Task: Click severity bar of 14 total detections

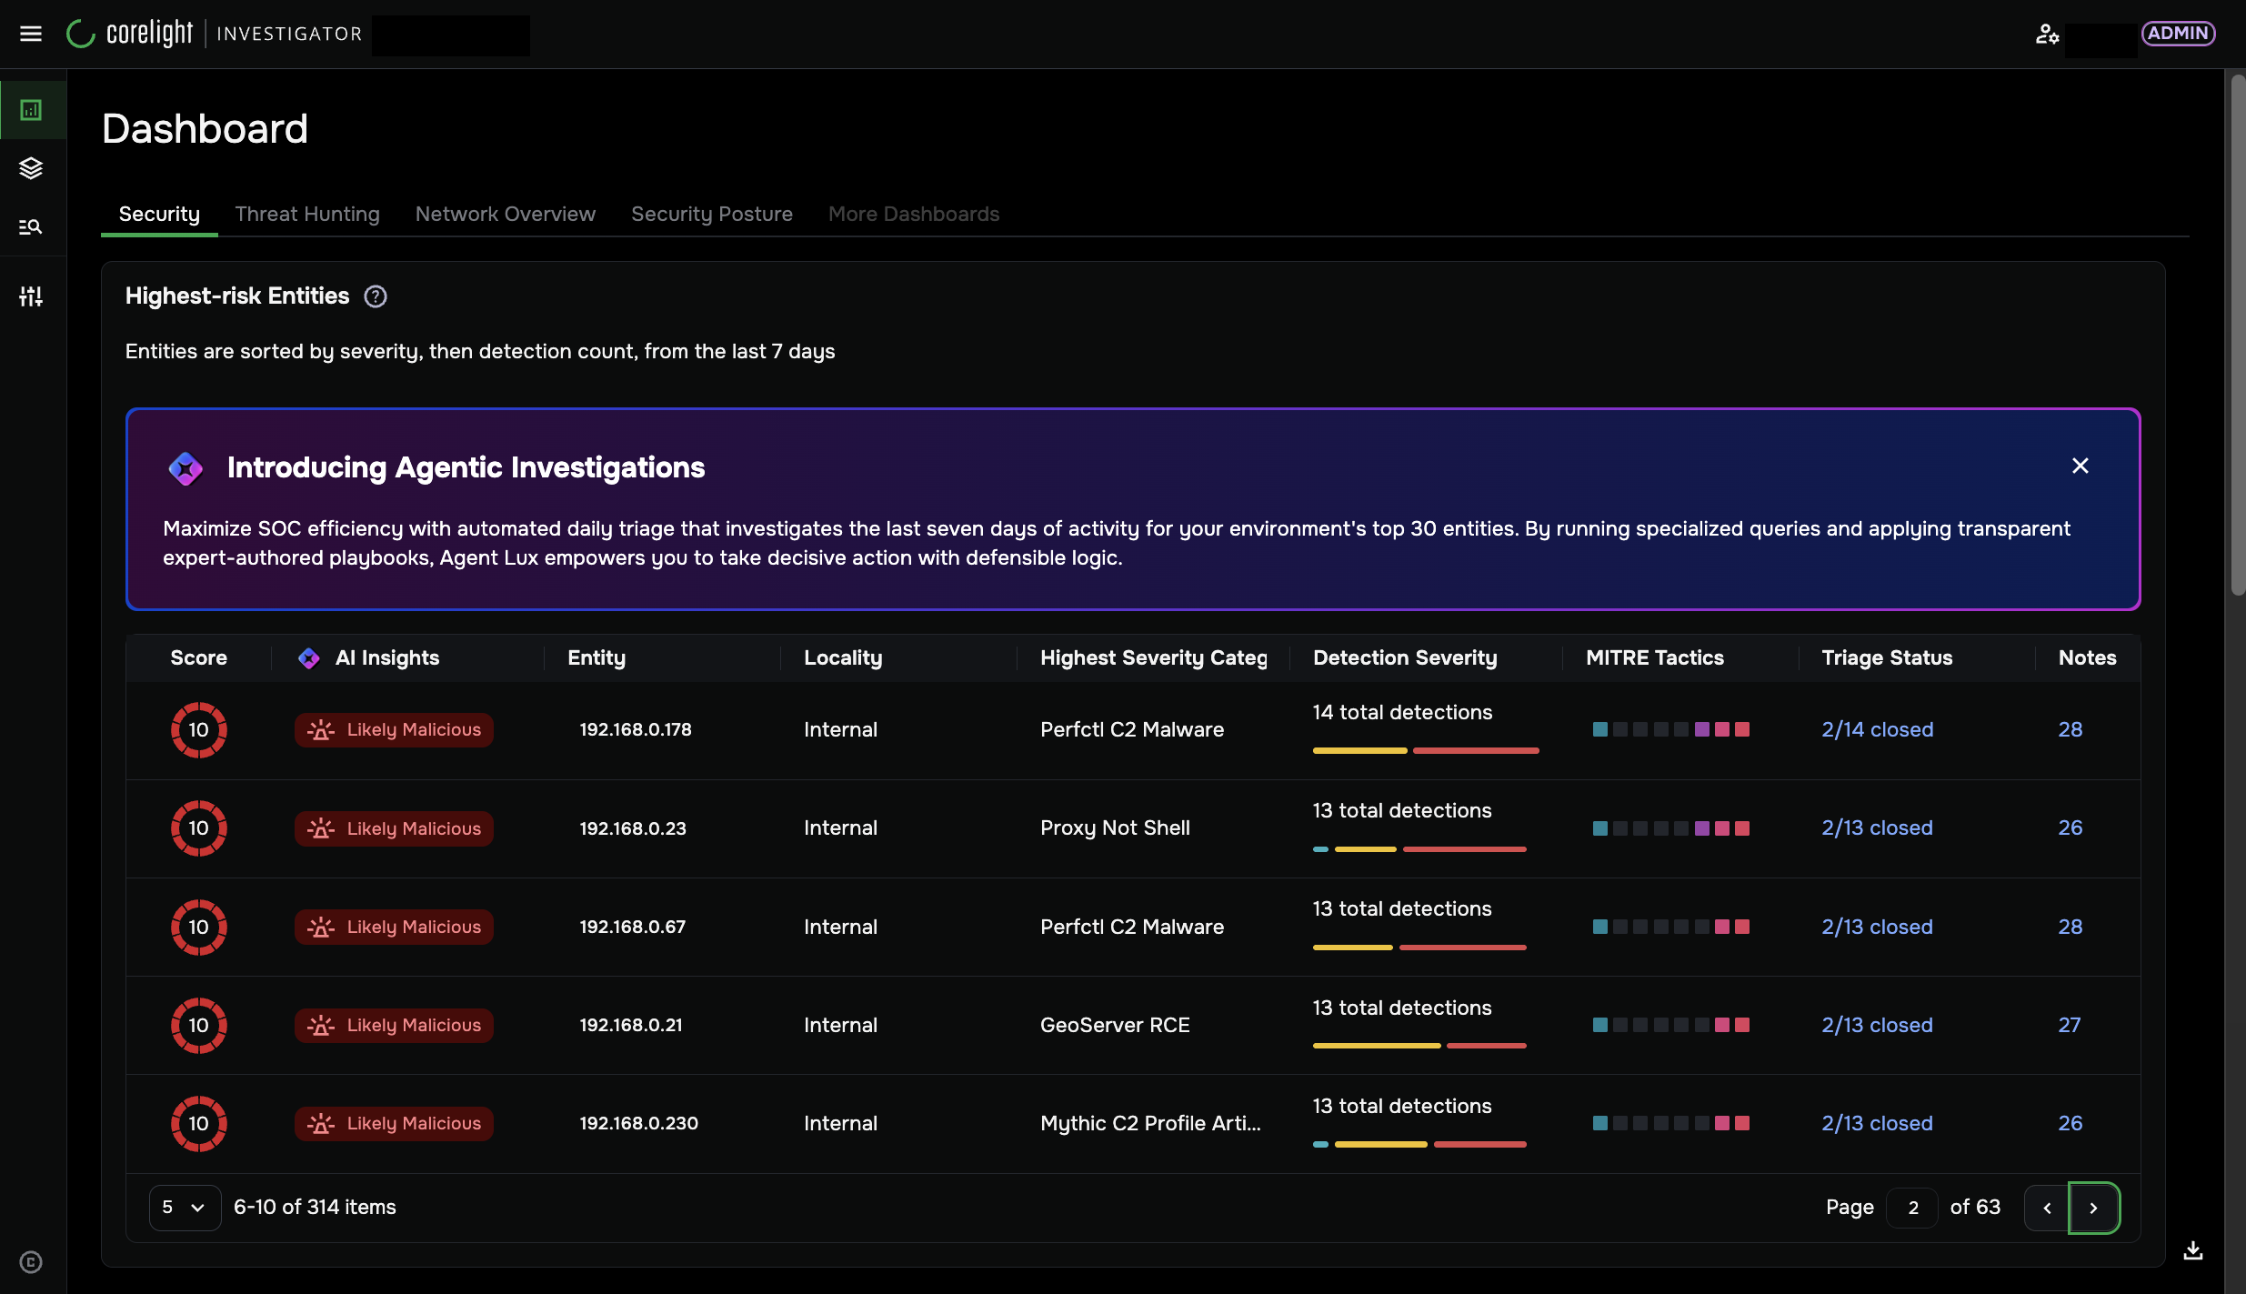Action: click(x=1426, y=751)
